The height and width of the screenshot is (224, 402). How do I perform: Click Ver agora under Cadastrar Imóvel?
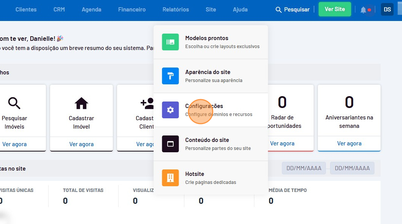click(81, 144)
